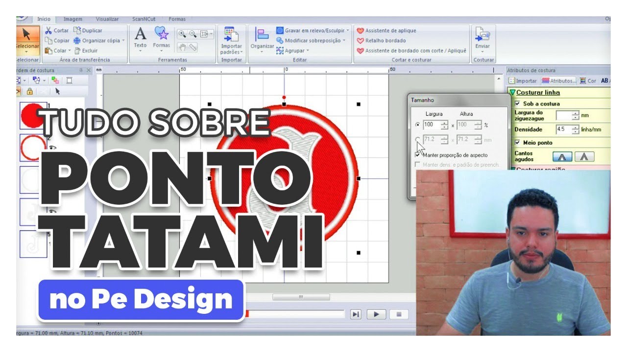Click Organizar cópia snowflake icon
This screenshot has height=352, width=627.
click(77, 41)
